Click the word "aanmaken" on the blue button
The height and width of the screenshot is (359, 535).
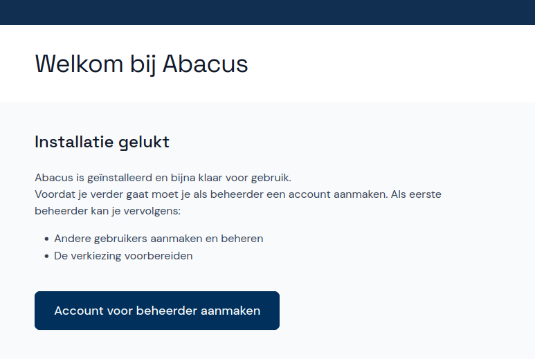(x=230, y=311)
